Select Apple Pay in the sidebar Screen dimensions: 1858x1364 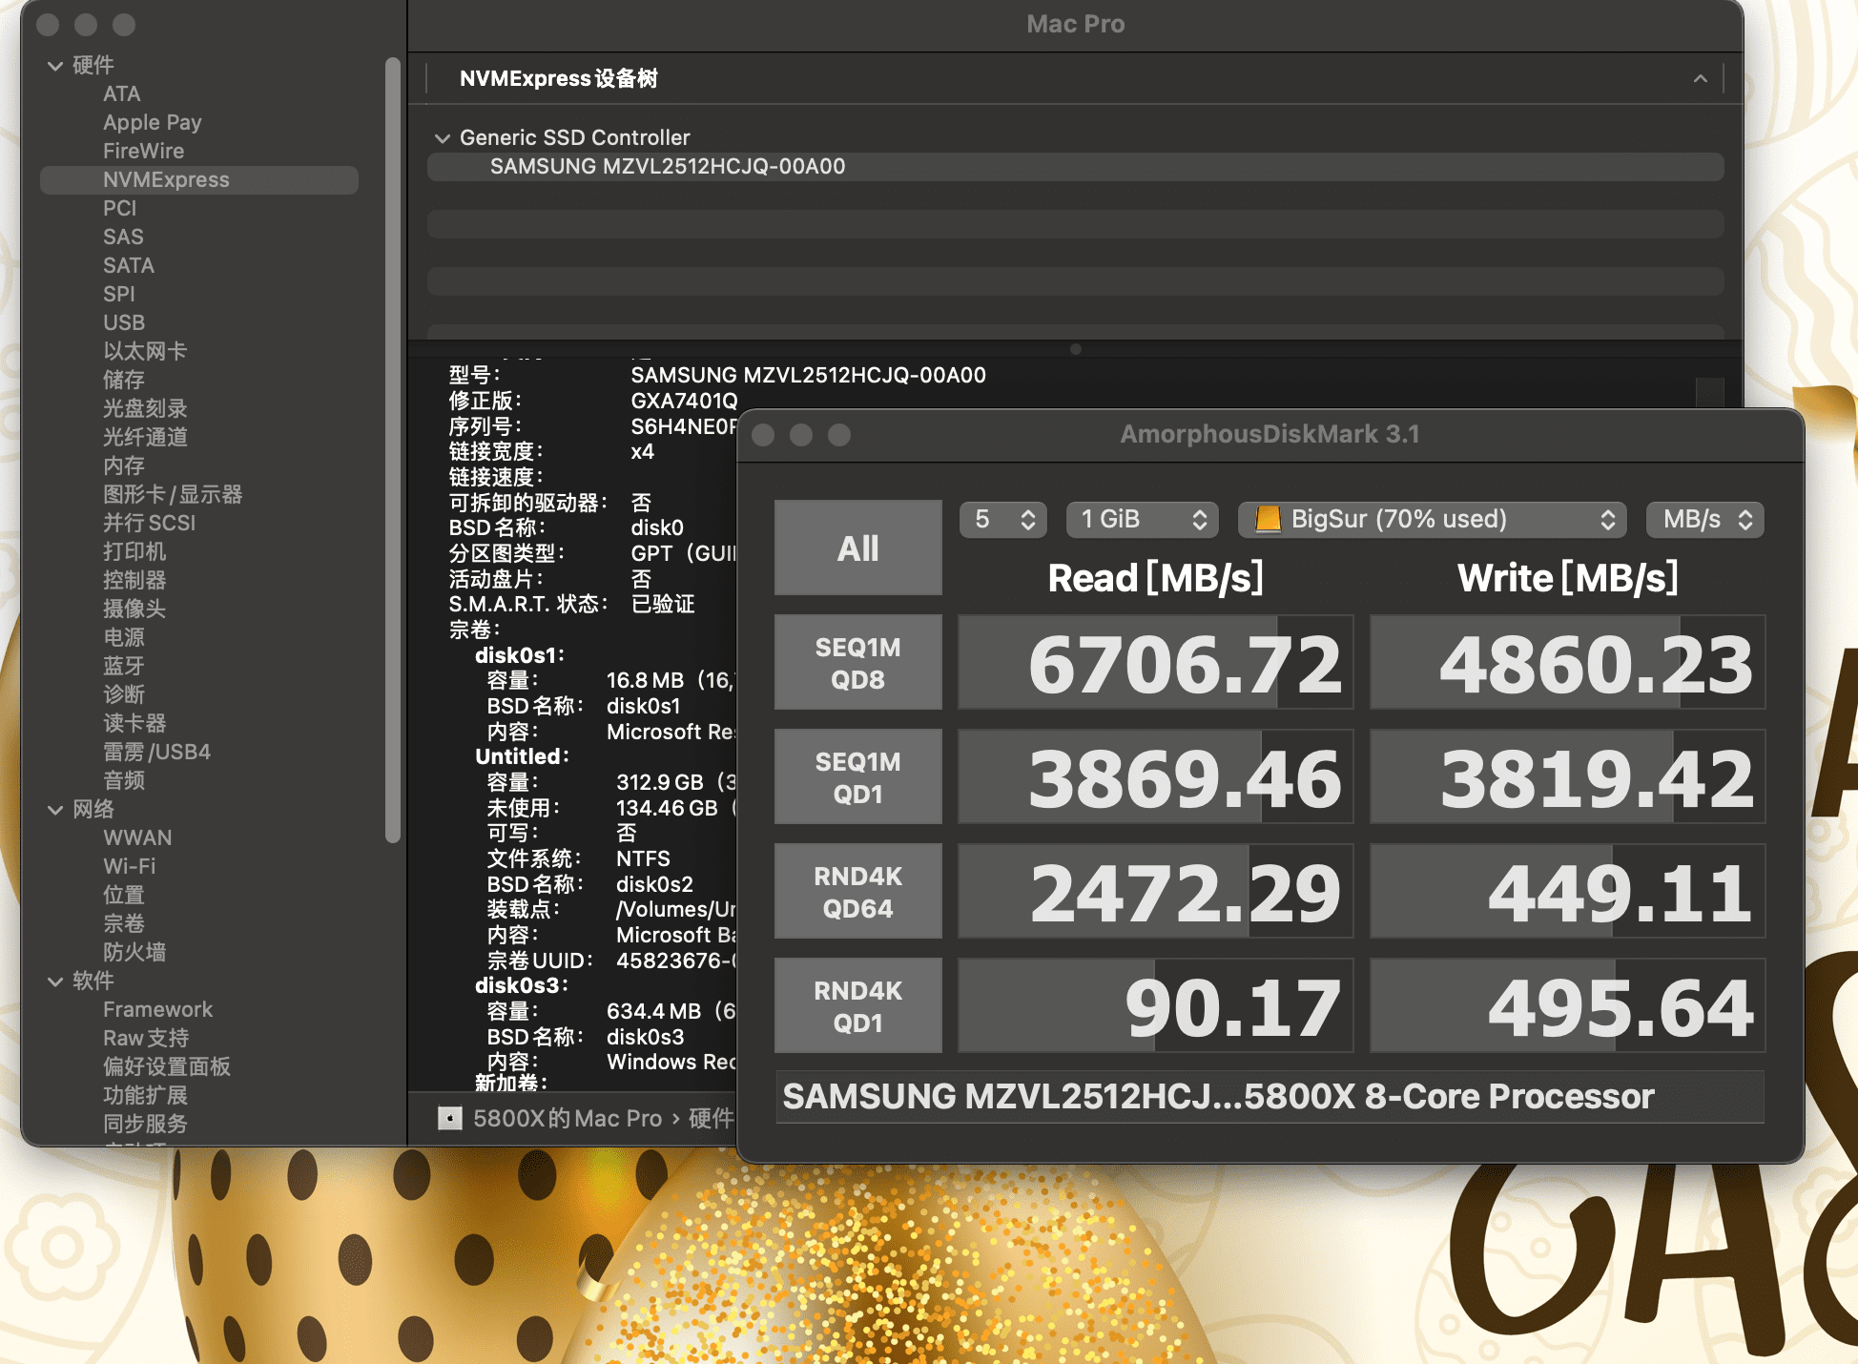tap(153, 122)
